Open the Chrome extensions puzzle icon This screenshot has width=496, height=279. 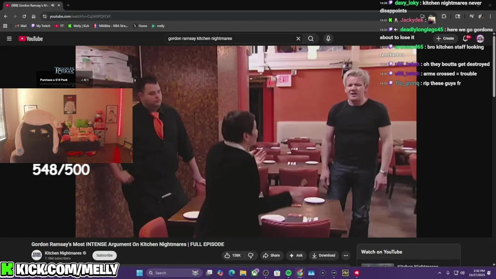point(444,16)
